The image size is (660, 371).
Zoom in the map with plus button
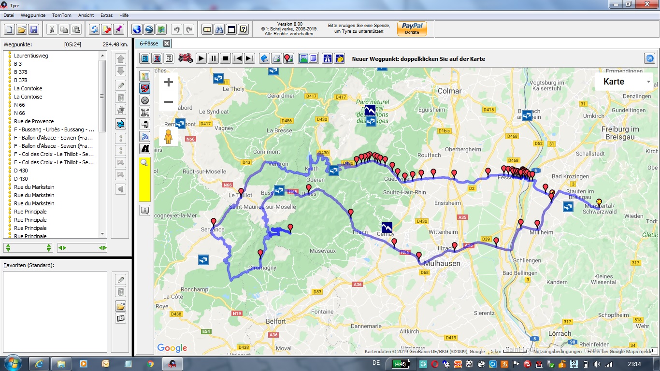click(x=168, y=82)
